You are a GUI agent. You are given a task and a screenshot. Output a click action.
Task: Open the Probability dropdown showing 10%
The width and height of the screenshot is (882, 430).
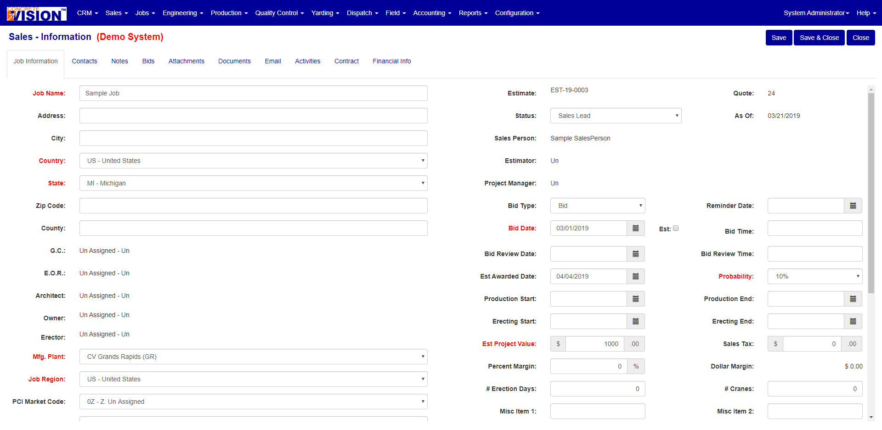pyautogui.click(x=815, y=276)
